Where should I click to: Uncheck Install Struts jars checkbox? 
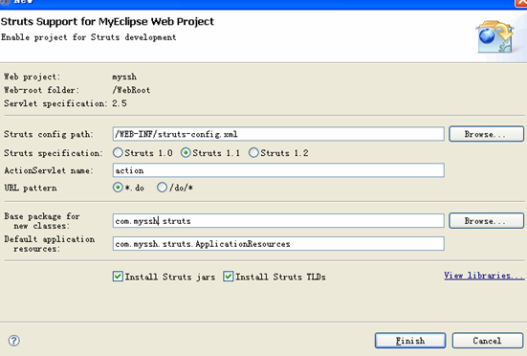point(118,277)
